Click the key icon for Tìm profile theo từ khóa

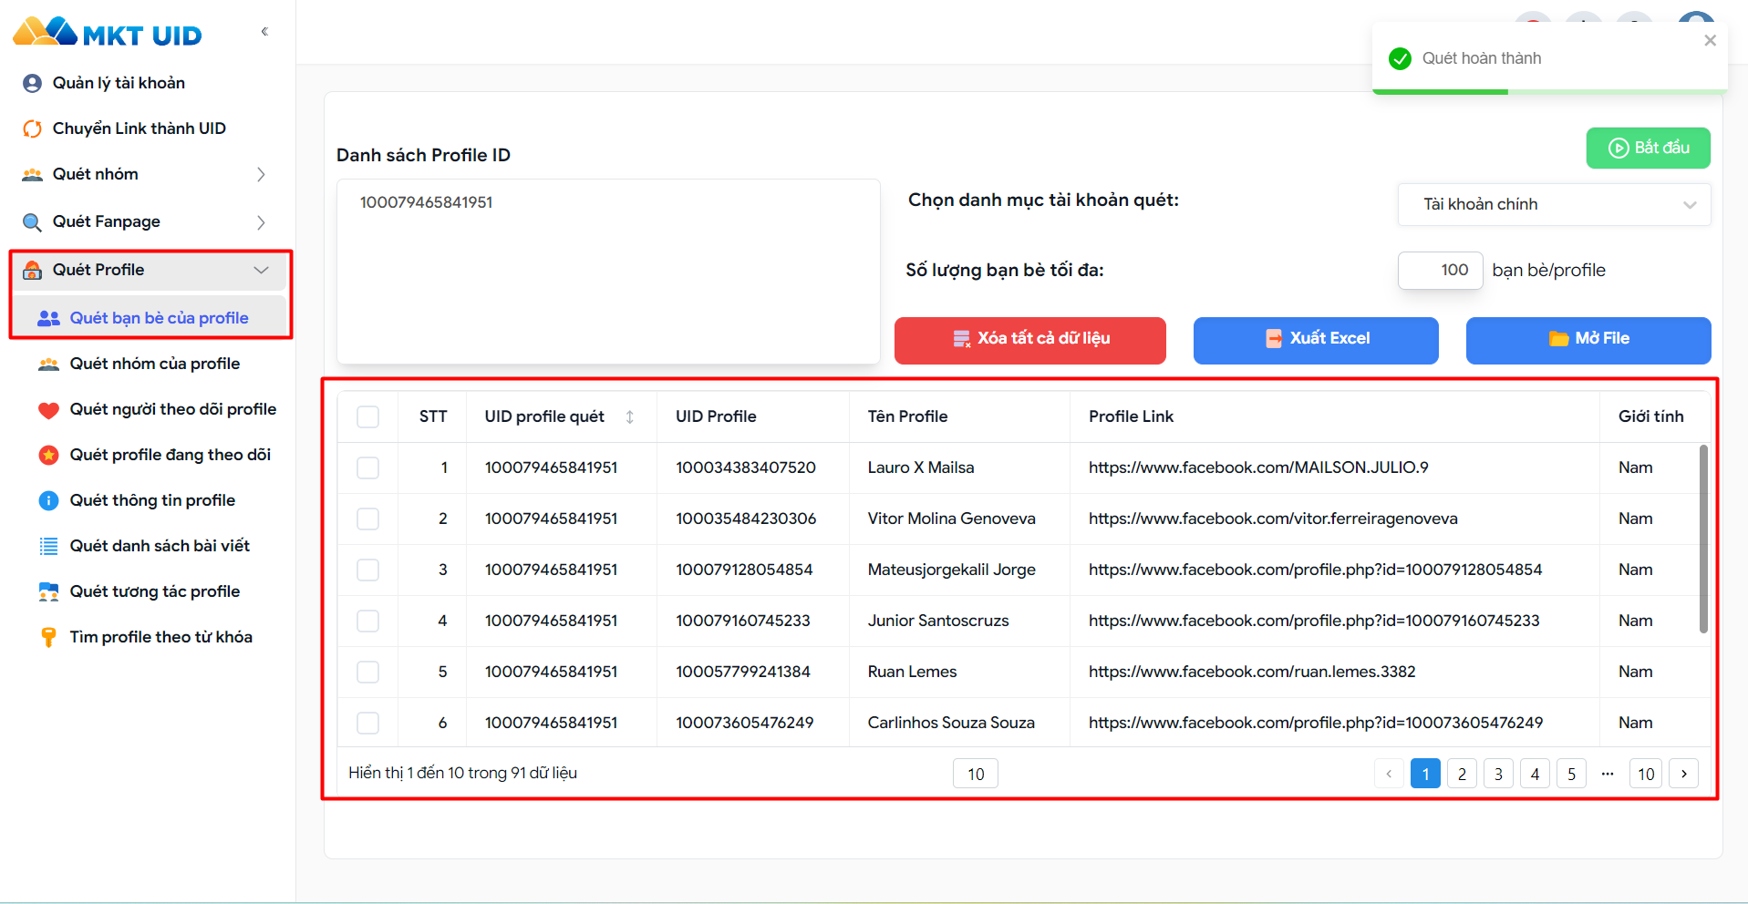point(48,637)
